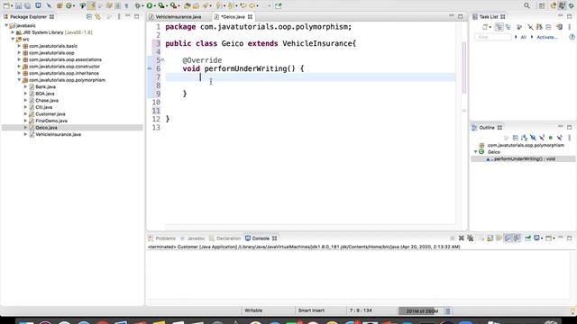Toggle Hide Static Fields and Methods in Outline
577x324 pixels.
click(542, 138)
